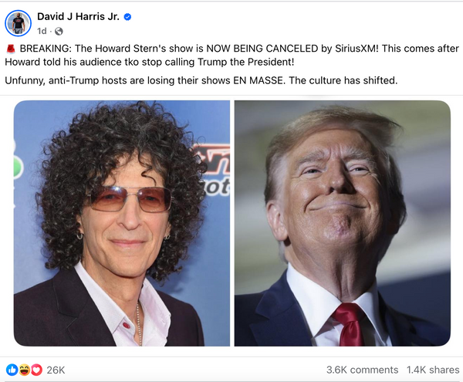The height and width of the screenshot is (382, 463).
Task: Click the red siren emoji
Action: click(x=11, y=49)
